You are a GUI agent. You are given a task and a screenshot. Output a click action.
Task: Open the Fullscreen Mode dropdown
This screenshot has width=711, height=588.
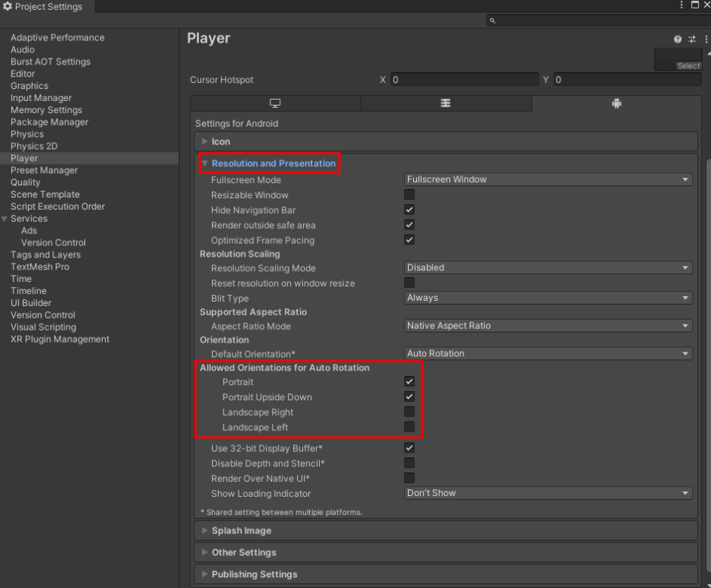pyautogui.click(x=548, y=179)
